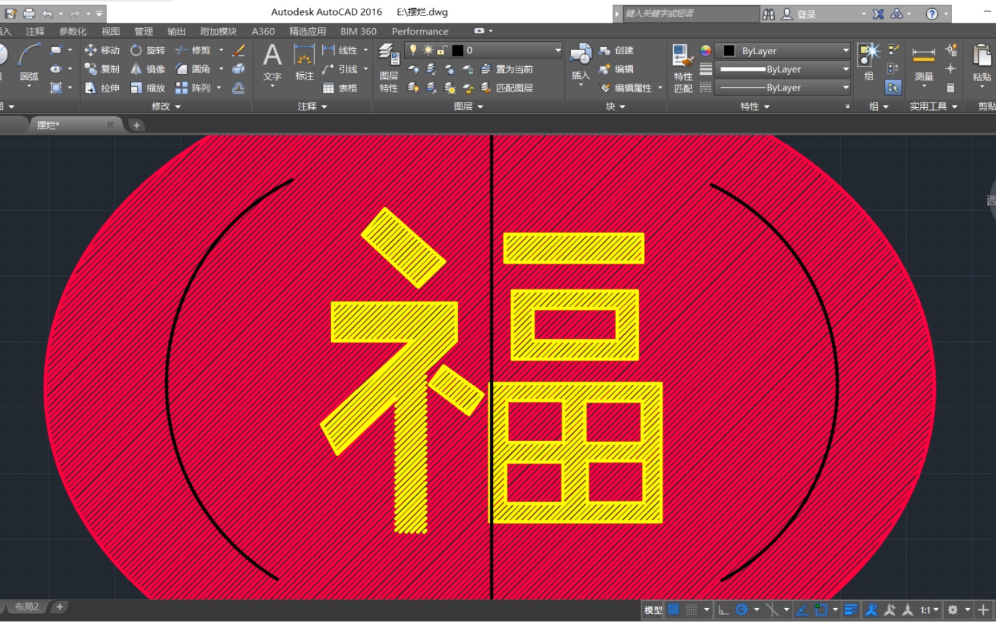Expand the Block (块) panel
996x622 pixels.
615,106
